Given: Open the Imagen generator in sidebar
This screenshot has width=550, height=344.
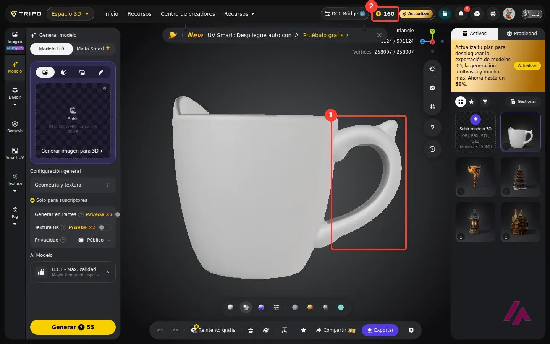Looking at the screenshot, I should tap(15, 41).
